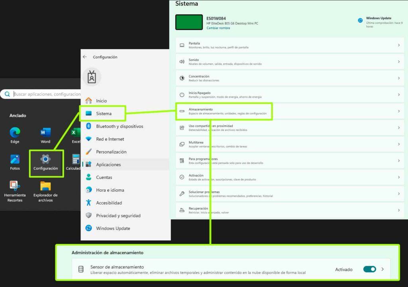The height and width of the screenshot is (287, 408).
Task: Click the Windows Update status icon
Action: 360,20
